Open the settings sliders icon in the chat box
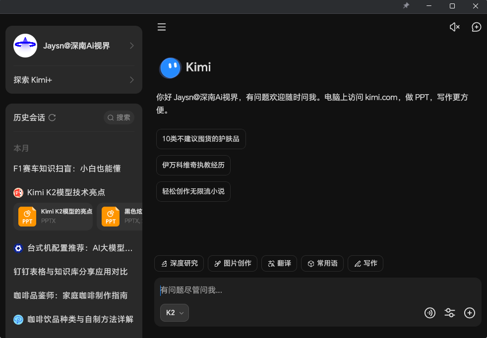This screenshot has height=338, width=487. [450, 313]
